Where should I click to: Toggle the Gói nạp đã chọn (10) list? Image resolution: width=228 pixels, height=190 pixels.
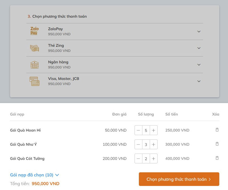point(35,175)
